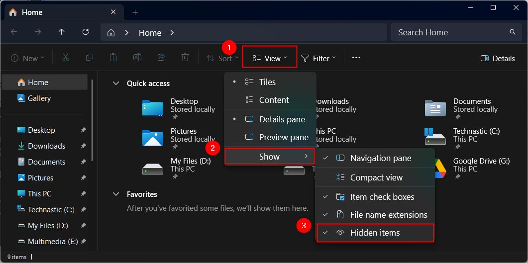Click the home icon in address bar
Viewport: 528px width, 263px height.
pyautogui.click(x=111, y=33)
